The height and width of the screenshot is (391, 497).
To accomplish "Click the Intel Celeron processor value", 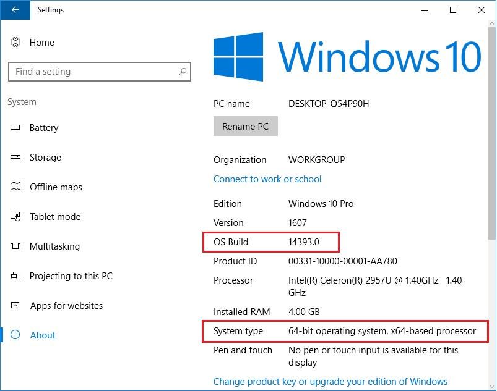I will (375, 286).
